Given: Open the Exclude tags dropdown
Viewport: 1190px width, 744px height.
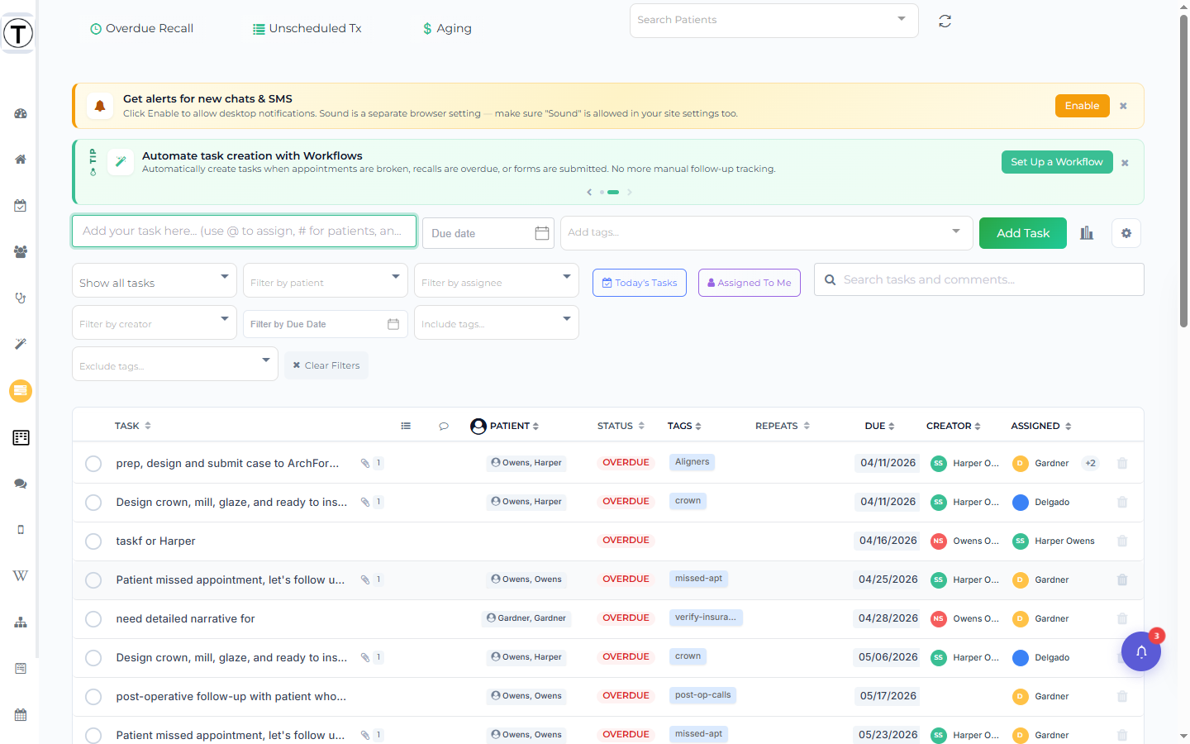Looking at the screenshot, I should click(x=175, y=364).
